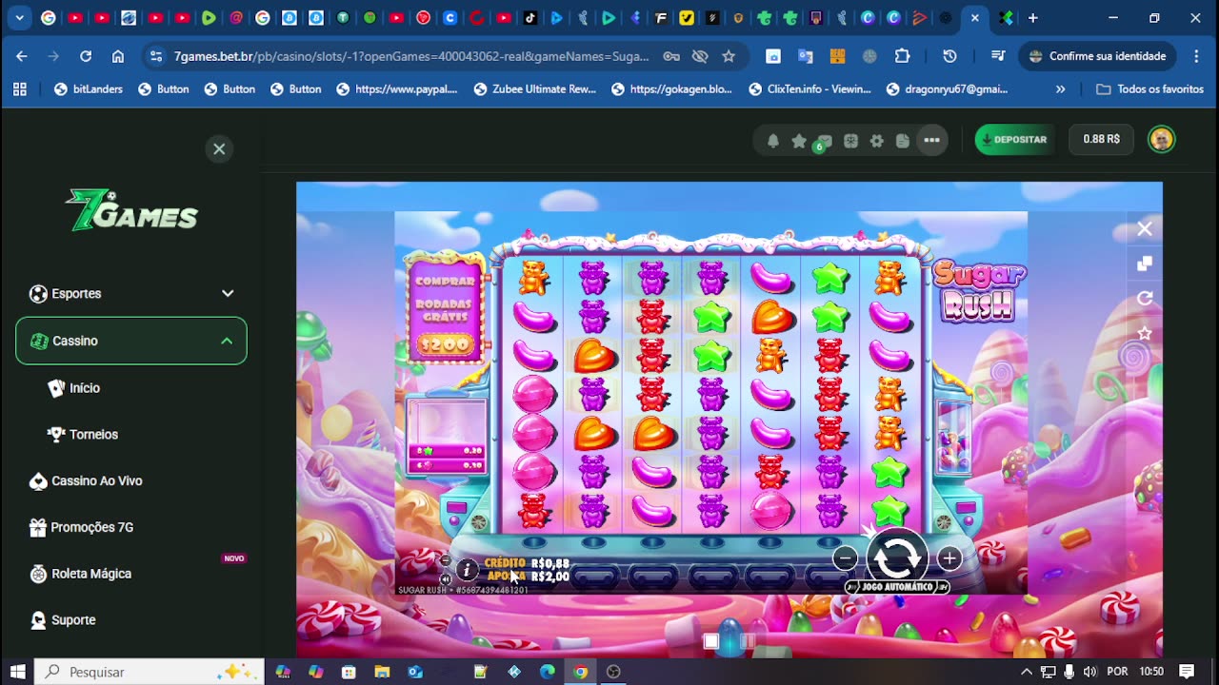
Task: Click the 7Games logo
Action: click(x=131, y=210)
